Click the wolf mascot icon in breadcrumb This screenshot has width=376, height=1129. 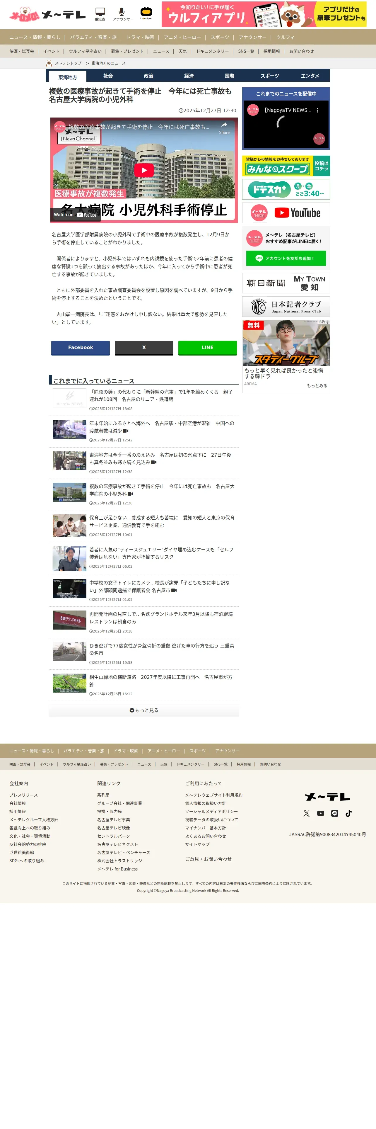49,63
